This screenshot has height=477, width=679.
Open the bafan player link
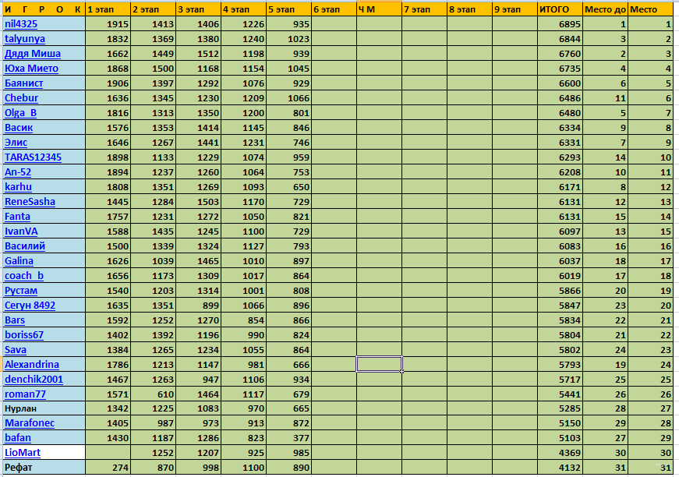pos(18,437)
